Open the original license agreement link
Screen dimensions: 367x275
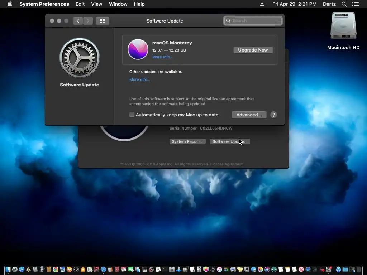(x=221, y=99)
